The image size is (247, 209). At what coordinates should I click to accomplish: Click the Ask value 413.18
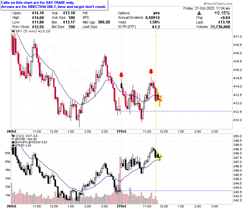point(69,13)
